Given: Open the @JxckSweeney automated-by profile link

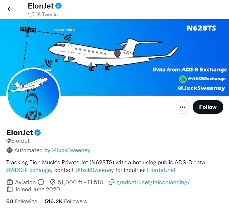Looking at the screenshot, I should point(71,150).
